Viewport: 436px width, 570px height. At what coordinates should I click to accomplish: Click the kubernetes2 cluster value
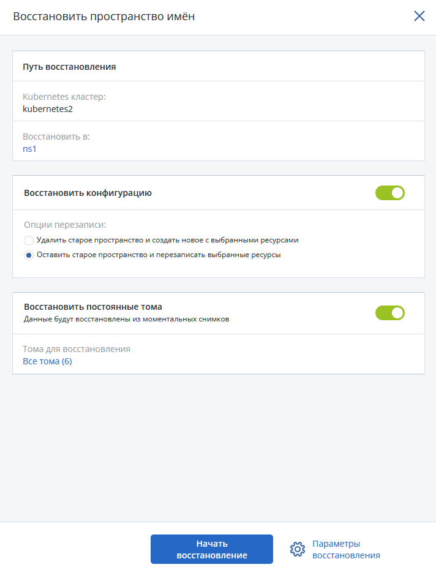pyautogui.click(x=48, y=109)
